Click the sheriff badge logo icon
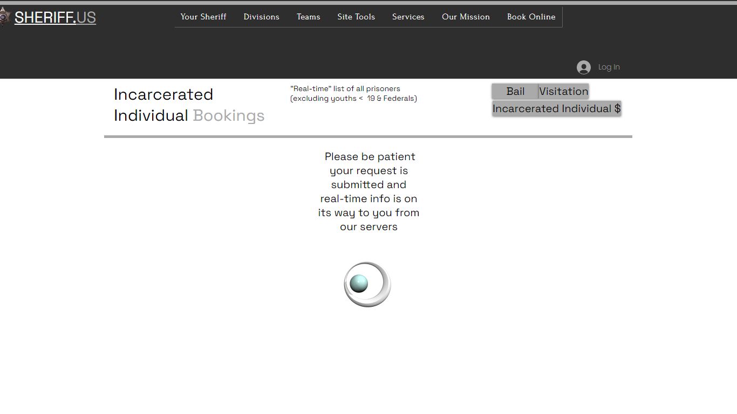737x414 pixels. (x=5, y=17)
